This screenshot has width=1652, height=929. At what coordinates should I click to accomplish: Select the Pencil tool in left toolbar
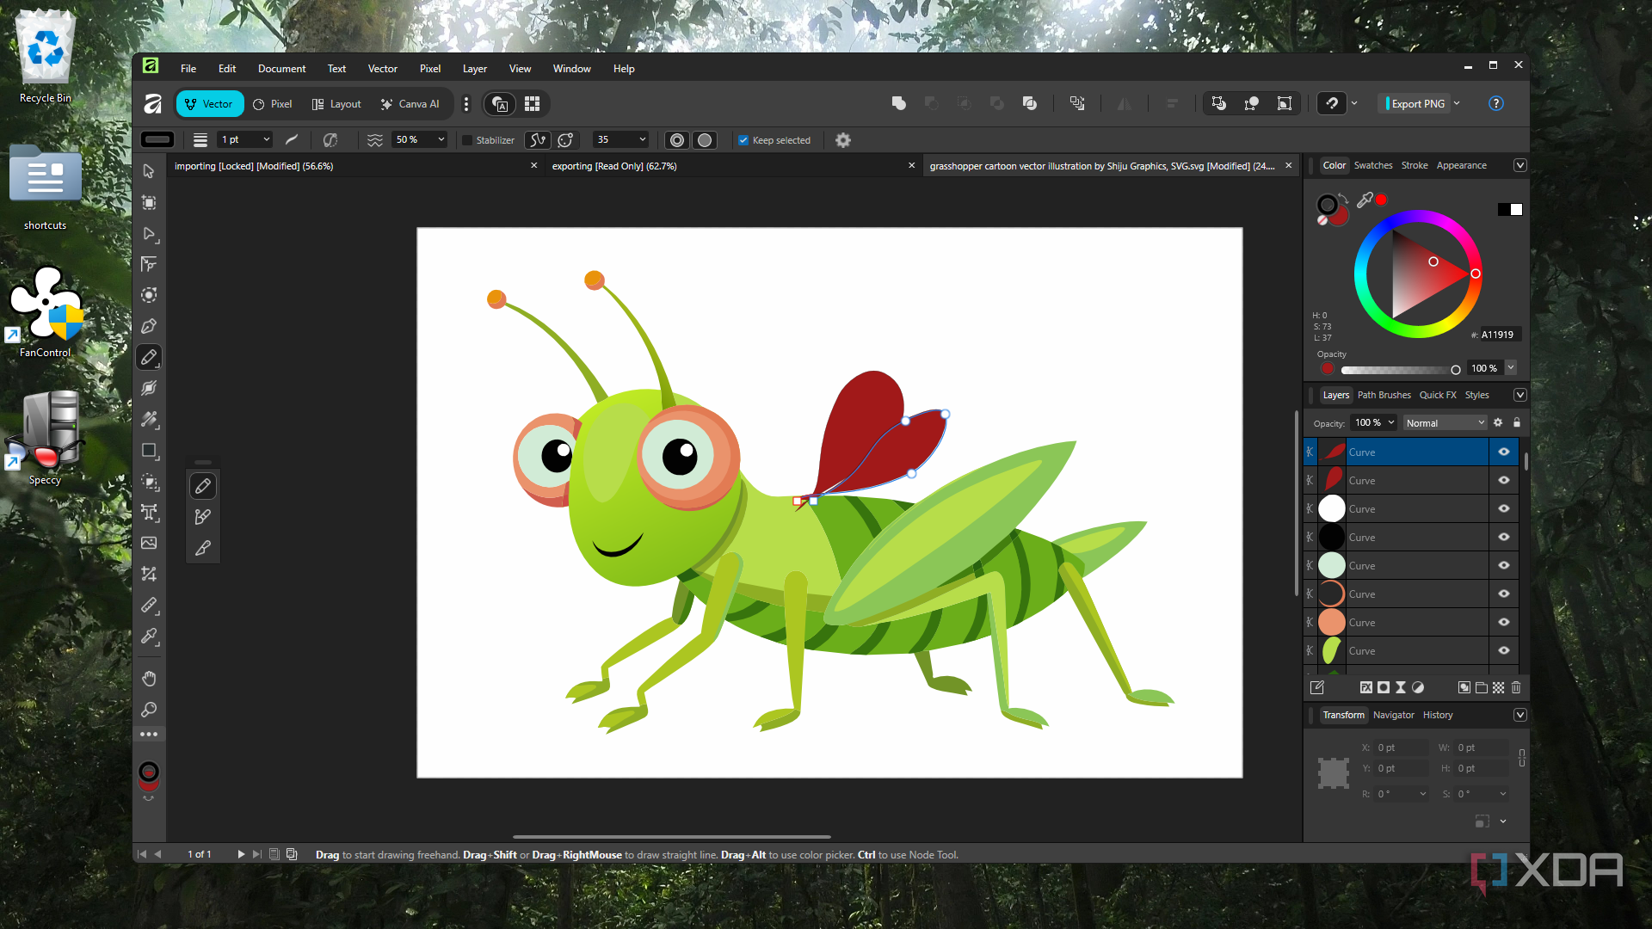coord(149,357)
